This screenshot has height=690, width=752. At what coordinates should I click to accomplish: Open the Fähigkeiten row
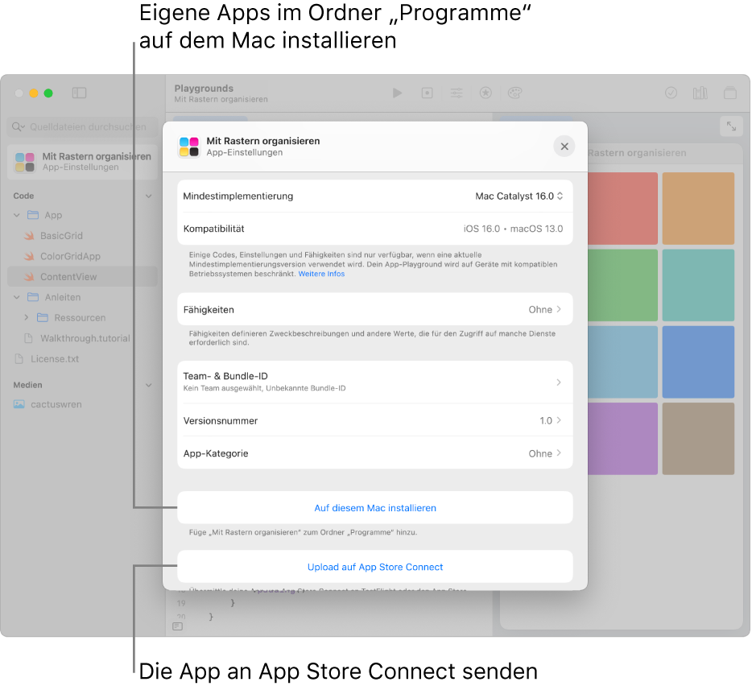375,309
